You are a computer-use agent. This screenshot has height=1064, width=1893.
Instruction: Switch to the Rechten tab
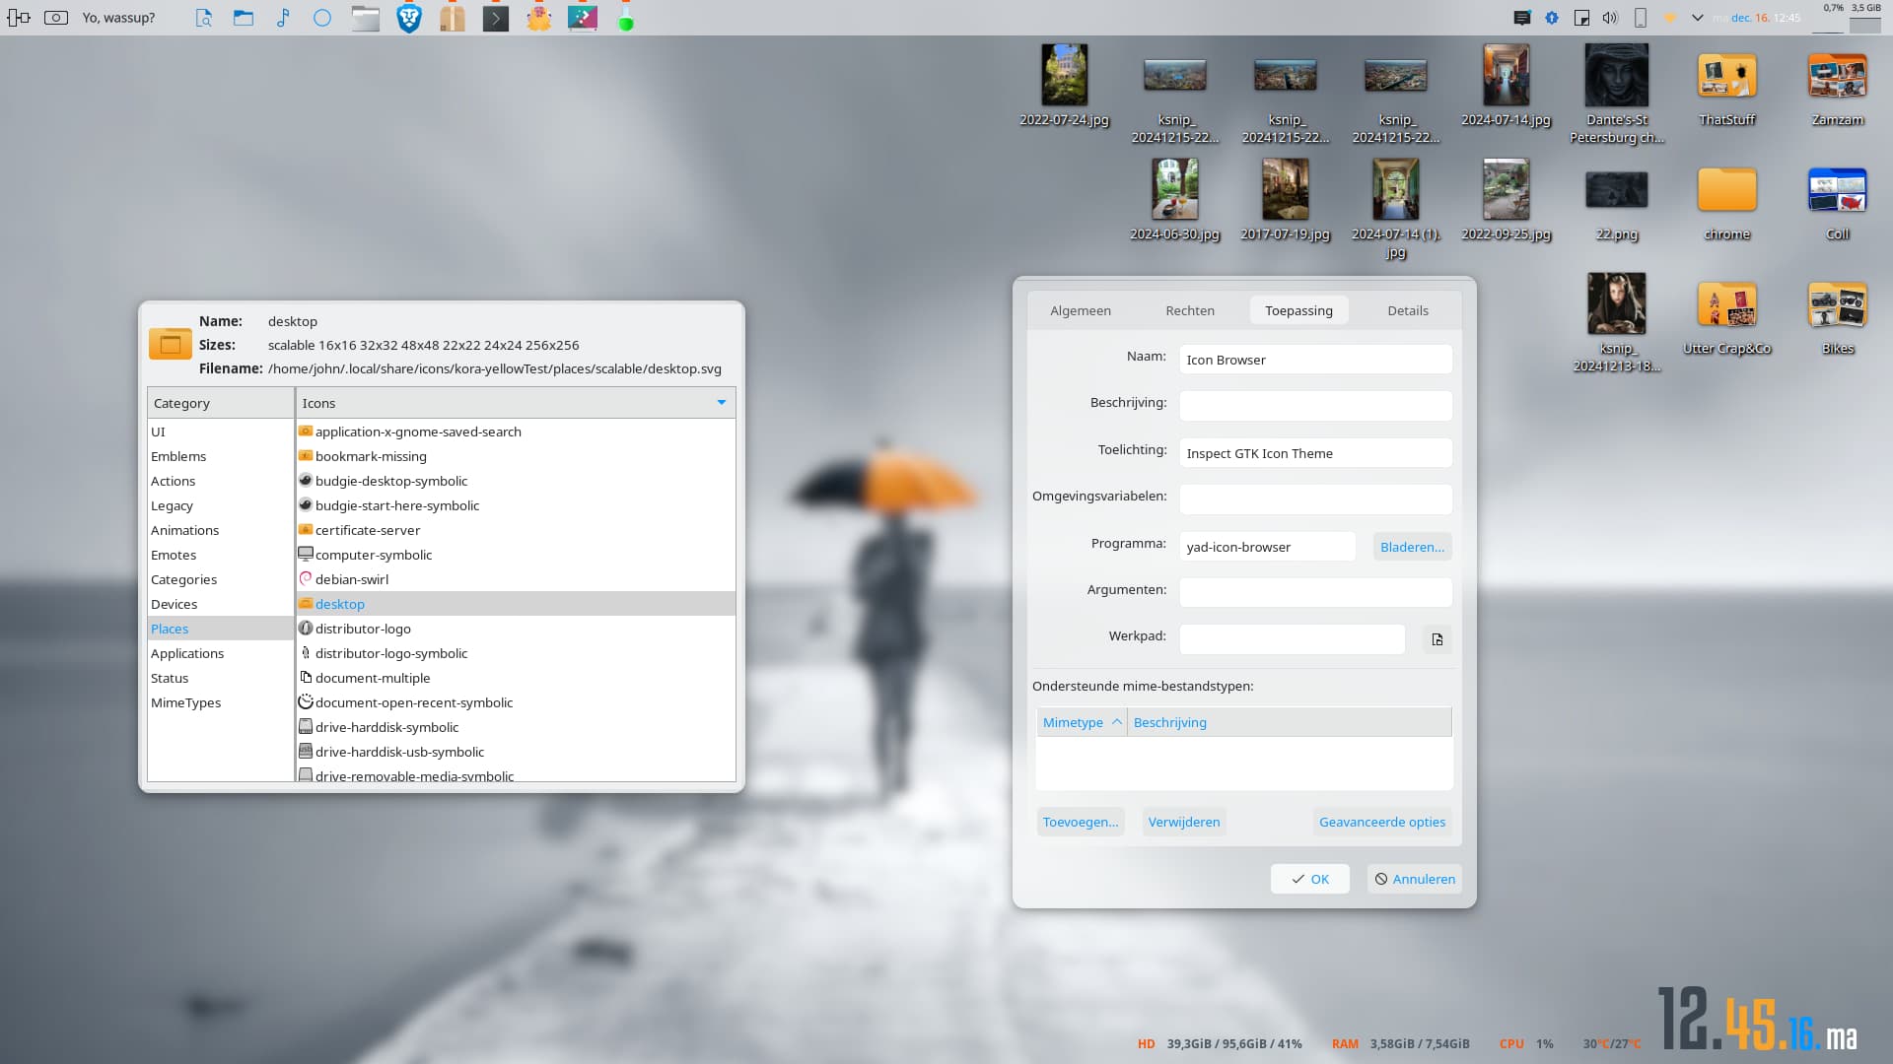pos(1190,310)
